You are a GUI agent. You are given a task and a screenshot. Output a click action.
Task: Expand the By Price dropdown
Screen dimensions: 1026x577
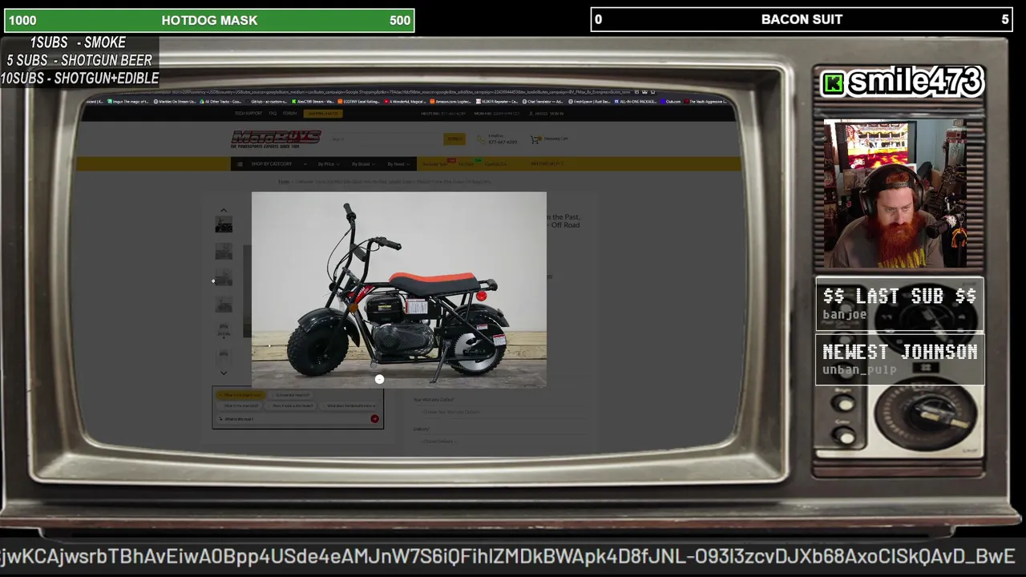(328, 164)
